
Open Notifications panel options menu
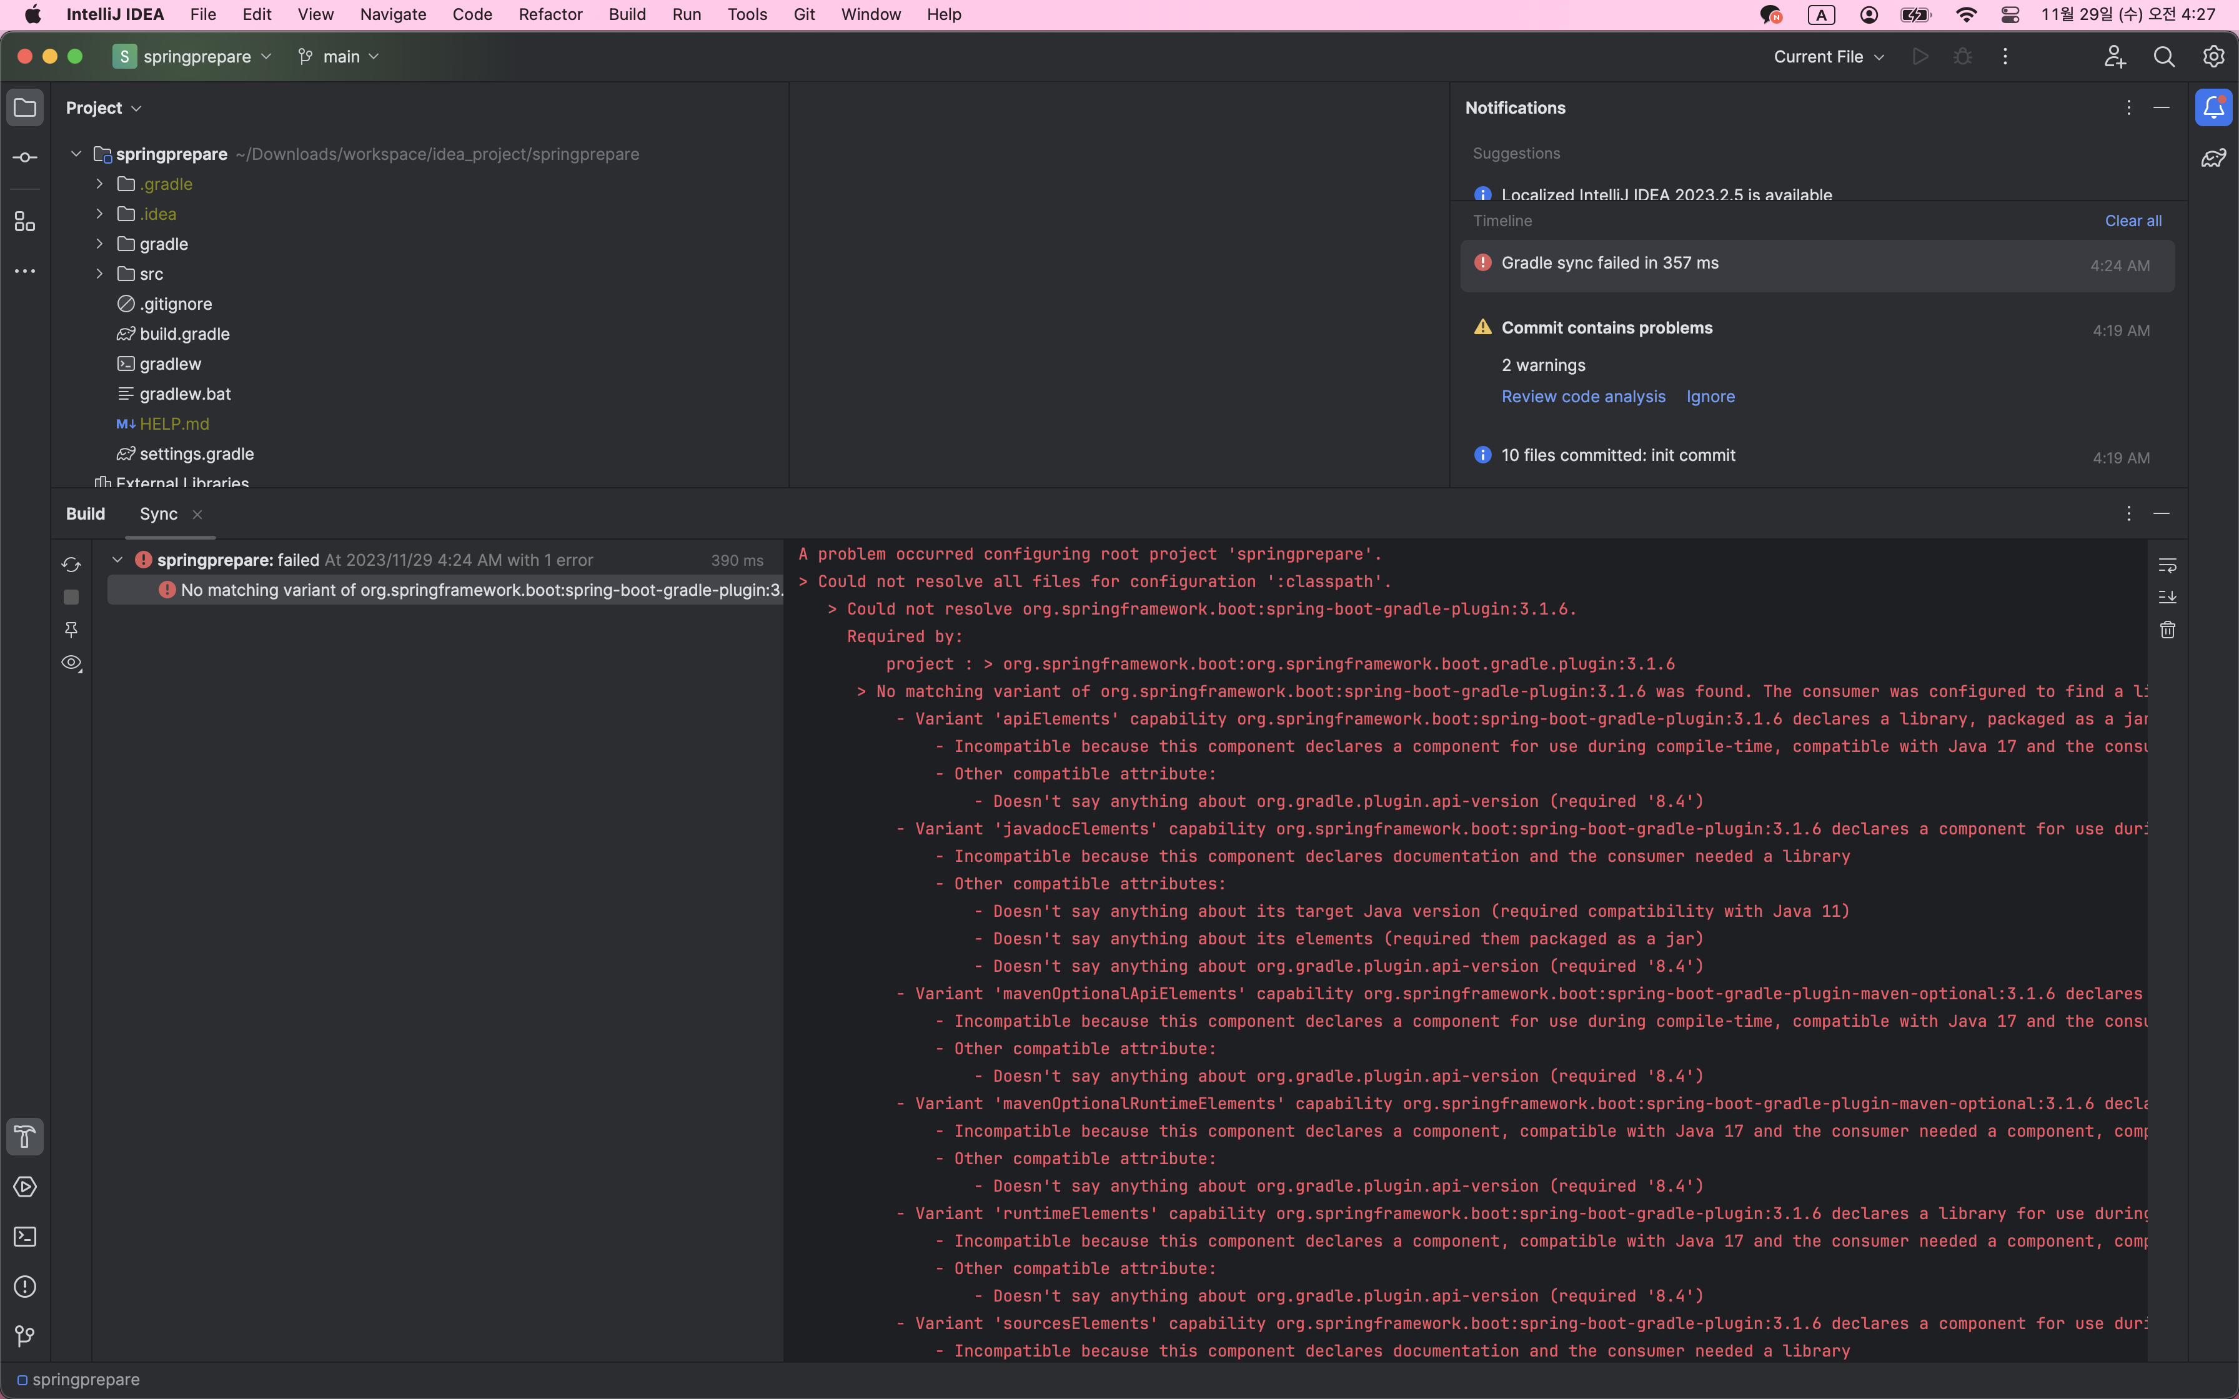coord(2129,107)
